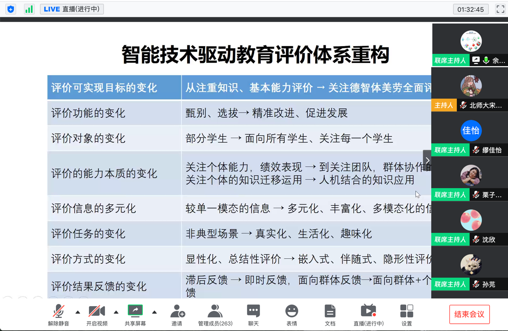Expand audio options arrow beside 解除静音
This screenshot has height=331, width=508.
[78, 312]
